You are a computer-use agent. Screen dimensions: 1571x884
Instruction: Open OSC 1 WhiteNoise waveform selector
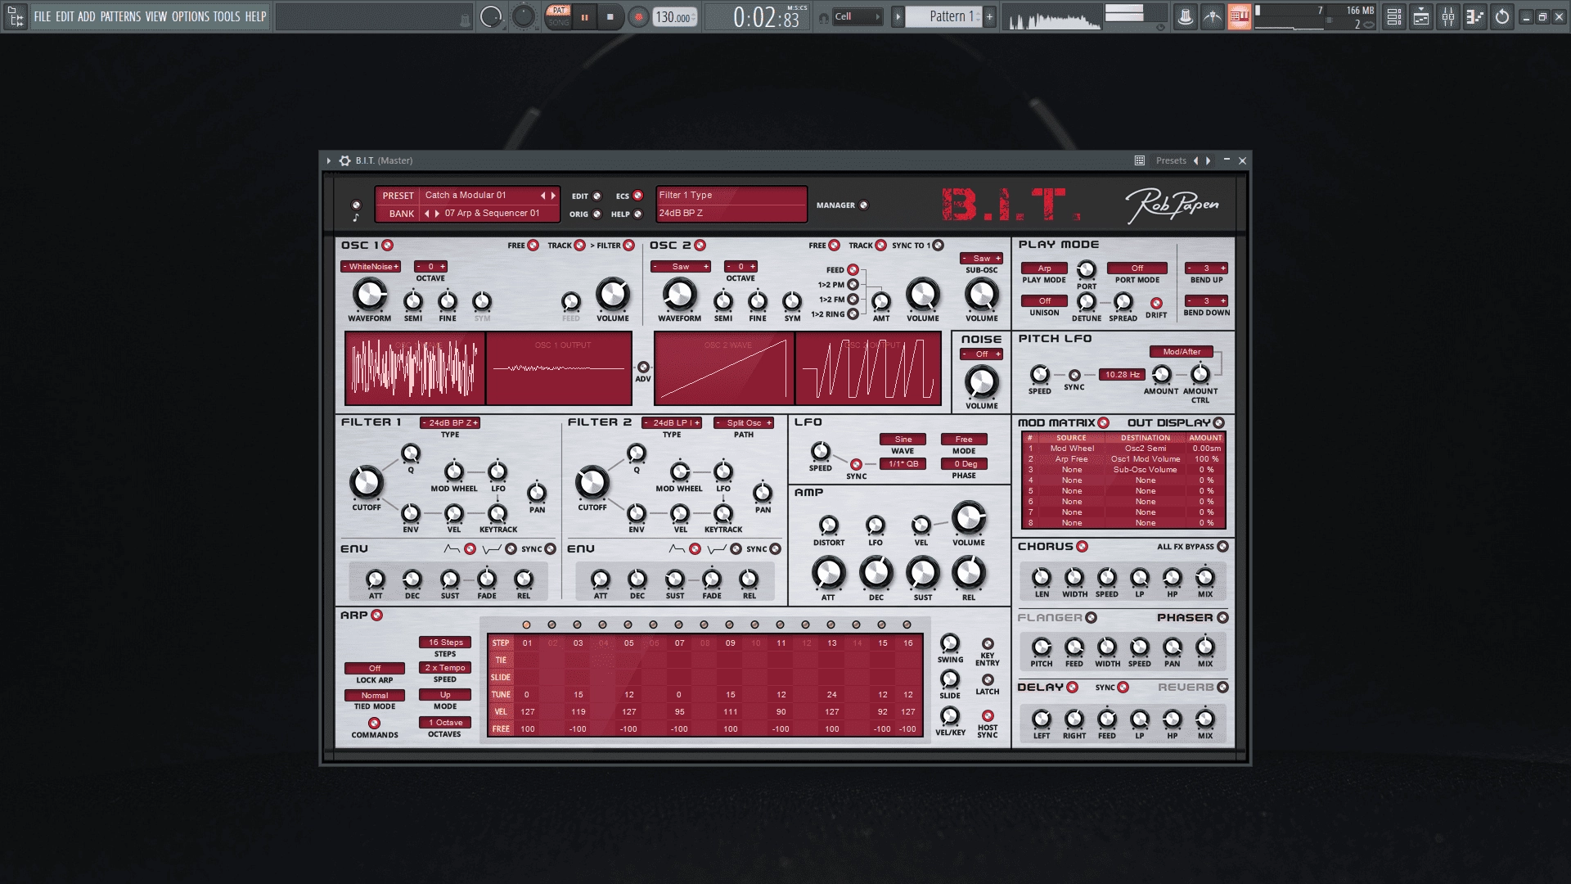click(371, 267)
